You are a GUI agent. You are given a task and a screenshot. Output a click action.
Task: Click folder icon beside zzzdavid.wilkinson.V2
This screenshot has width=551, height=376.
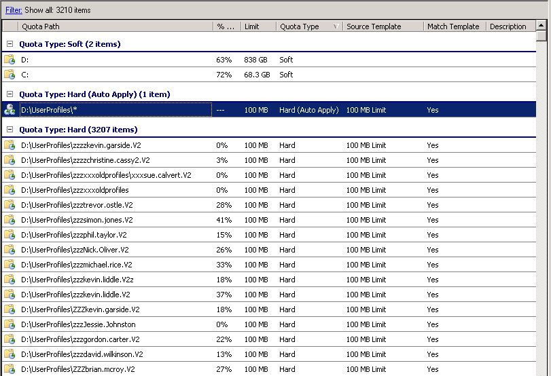(x=10, y=354)
